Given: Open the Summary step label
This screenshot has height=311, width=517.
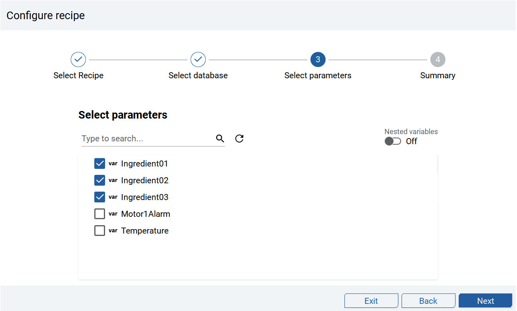Looking at the screenshot, I should (x=437, y=75).
